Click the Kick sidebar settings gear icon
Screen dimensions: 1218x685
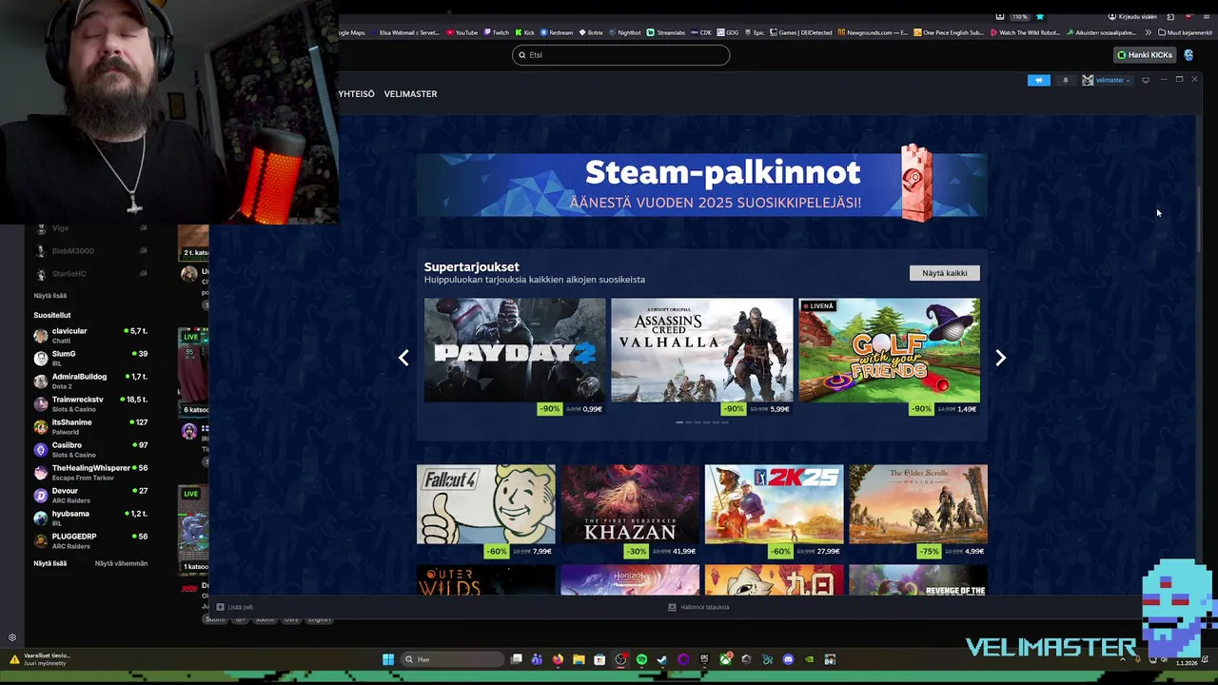pyautogui.click(x=12, y=637)
